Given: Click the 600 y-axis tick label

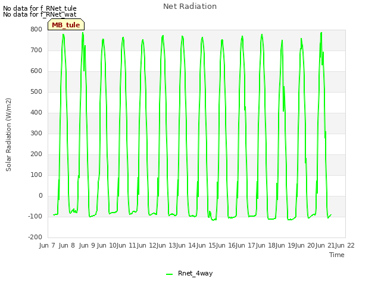Looking at the screenshot, I should point(36,71).
